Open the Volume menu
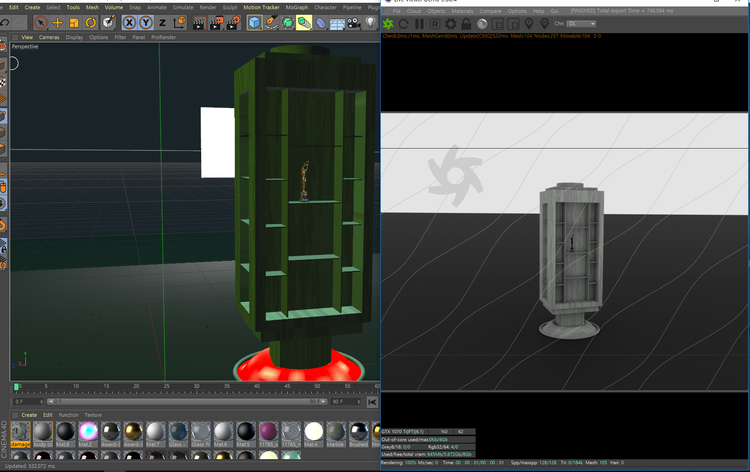 tap(114, 7)
